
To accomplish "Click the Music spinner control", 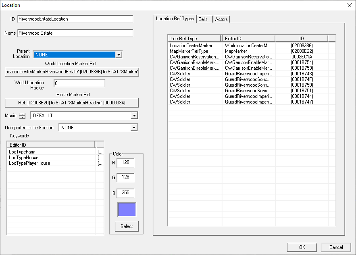I will pos(22,116).
